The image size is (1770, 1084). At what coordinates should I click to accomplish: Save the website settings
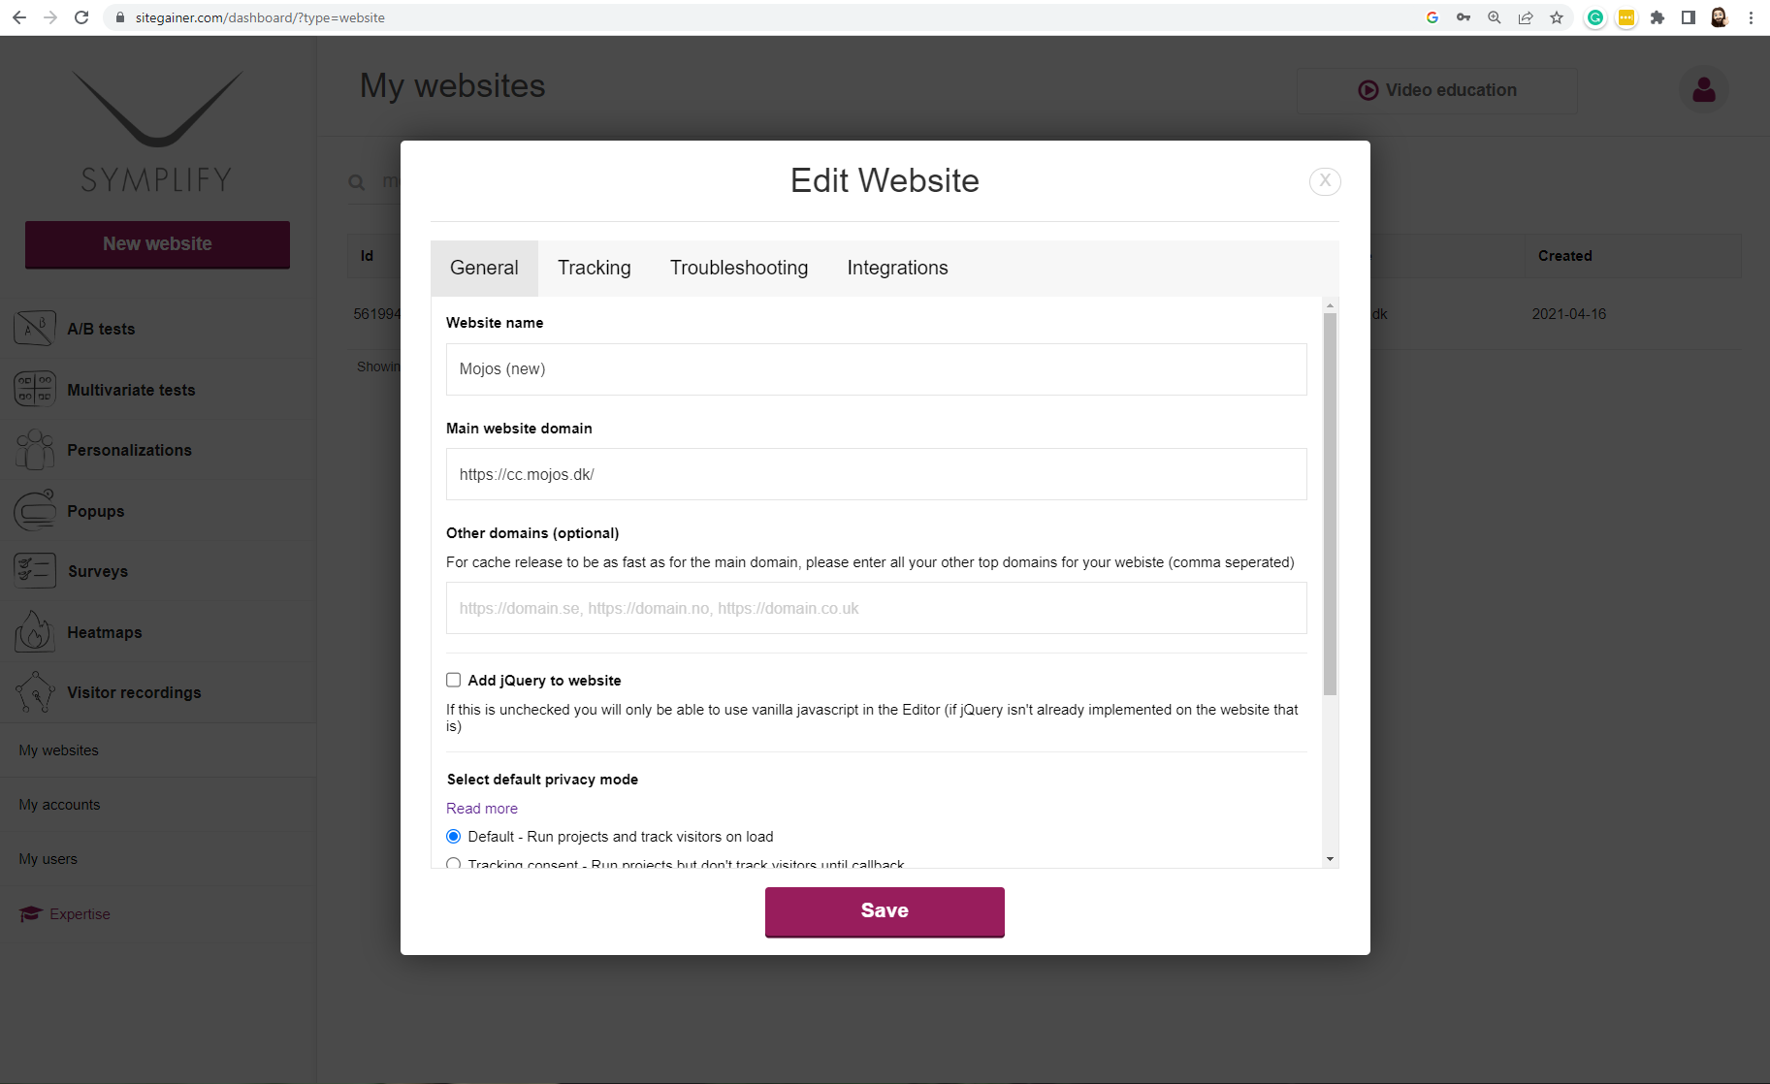point(884,910)
